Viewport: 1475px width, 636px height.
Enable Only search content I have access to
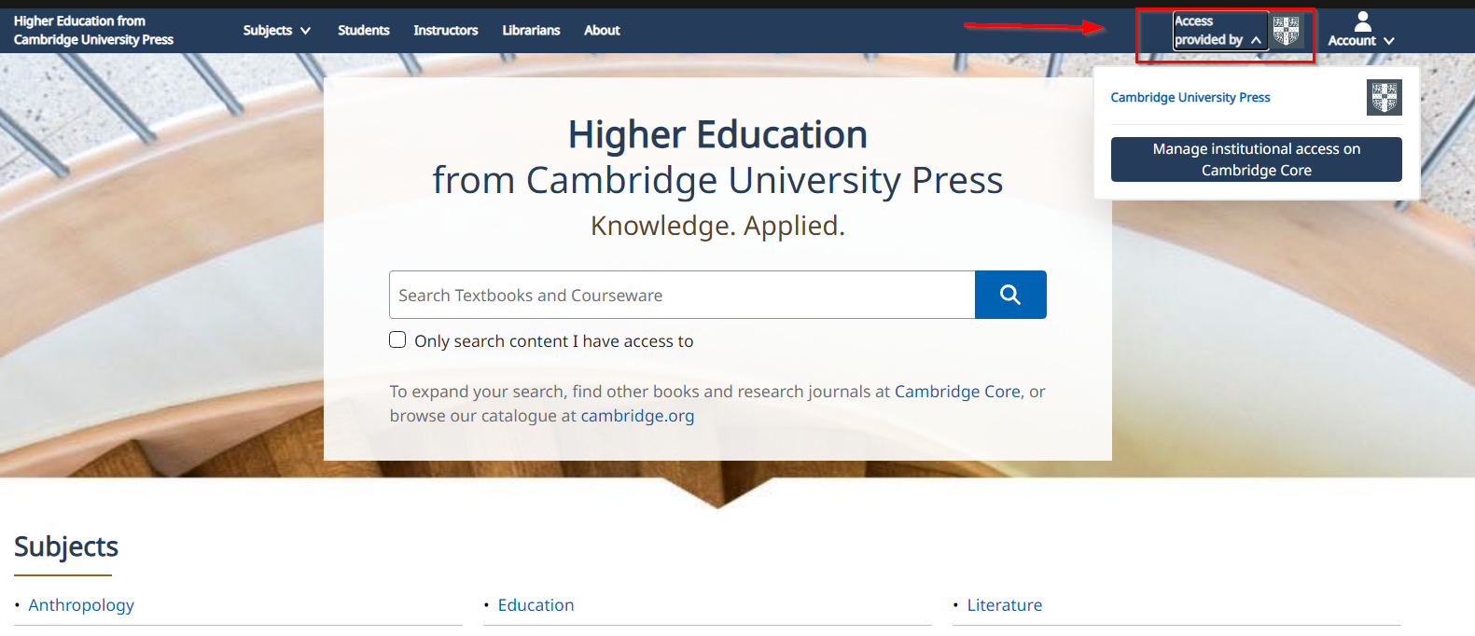point(397,340)
